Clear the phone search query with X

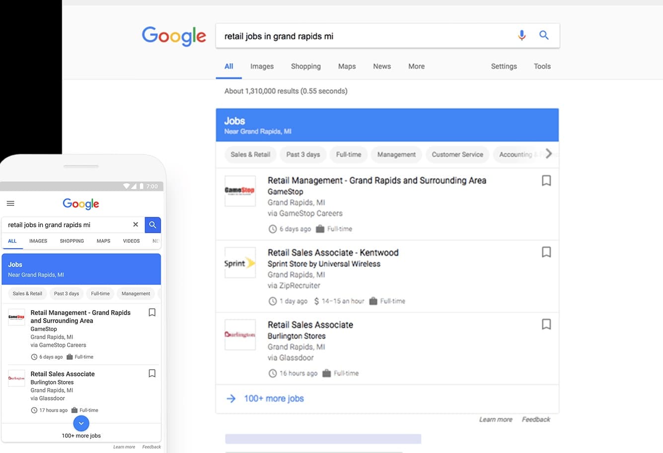point(136,225)
